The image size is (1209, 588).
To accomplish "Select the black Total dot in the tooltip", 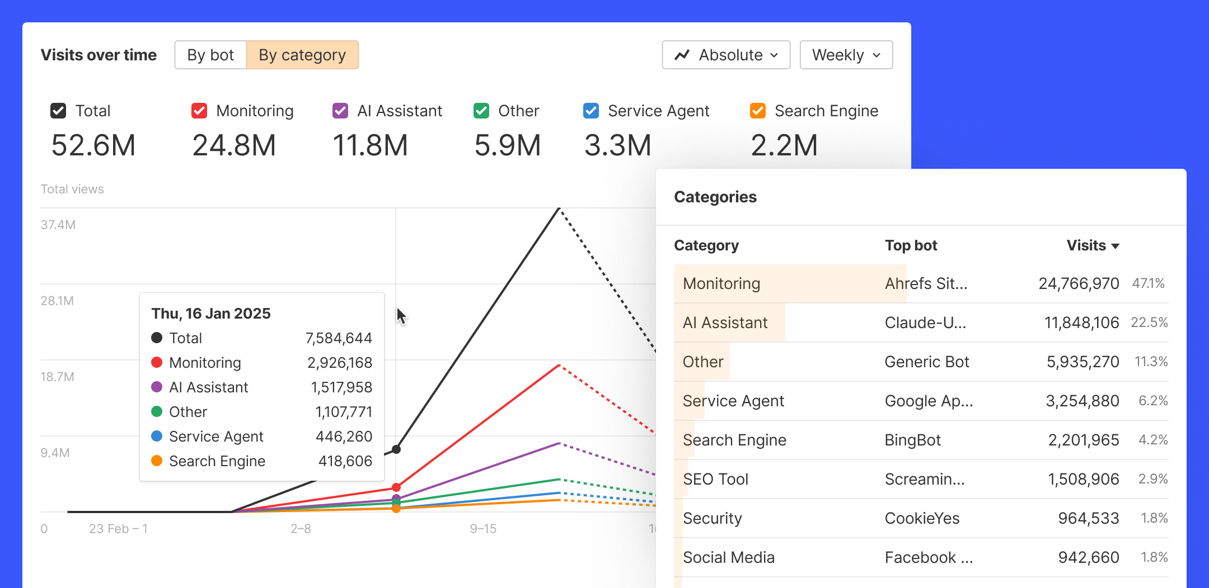I will (x=156, y=338).
